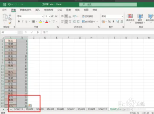154x114 pixels.
Task: Click the Paste clipboard icon
Action: 5,16
